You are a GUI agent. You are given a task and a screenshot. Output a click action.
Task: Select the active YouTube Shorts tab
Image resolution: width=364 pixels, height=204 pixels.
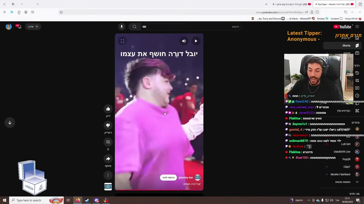pos(334,4)
